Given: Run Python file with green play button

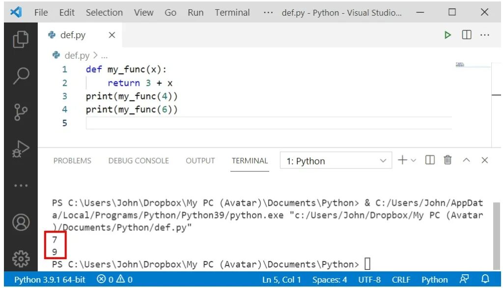Looking at the screenshot, I should coord(447,35).
